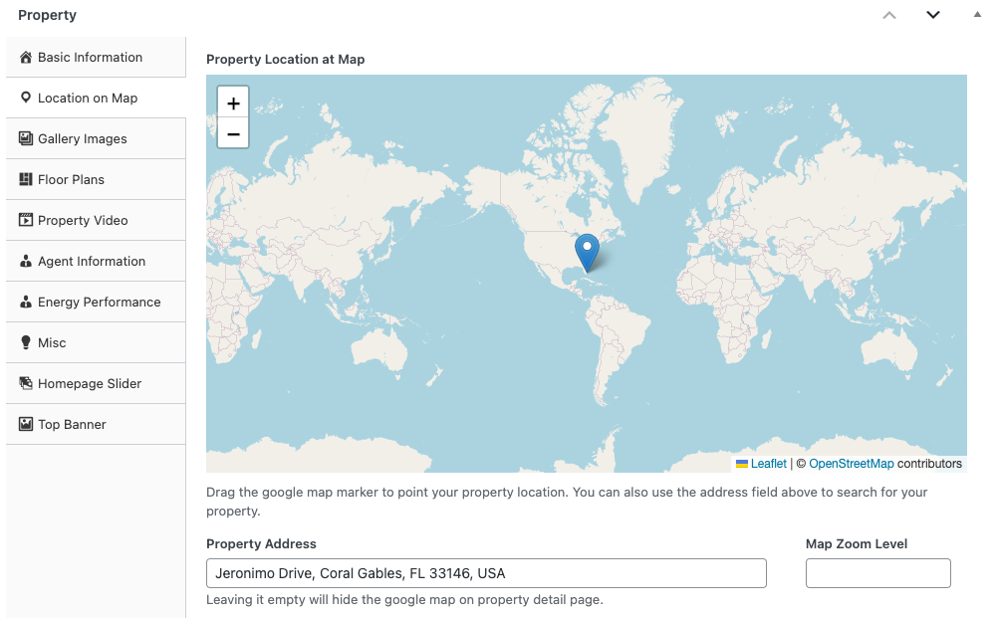The height and width of the screenshot is (618, 996).
Task: Select the Floor Plans grid icon
Action: click(x=23, y=179)
